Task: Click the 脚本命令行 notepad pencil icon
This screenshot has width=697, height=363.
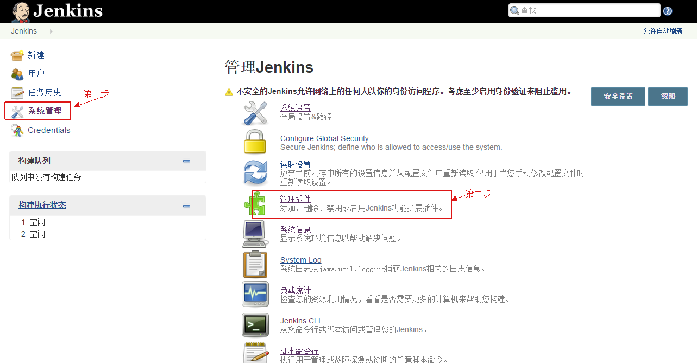Action: 255,353
